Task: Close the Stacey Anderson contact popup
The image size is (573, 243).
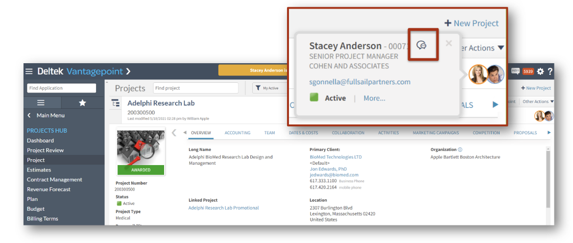Action: tap(449, 44)
